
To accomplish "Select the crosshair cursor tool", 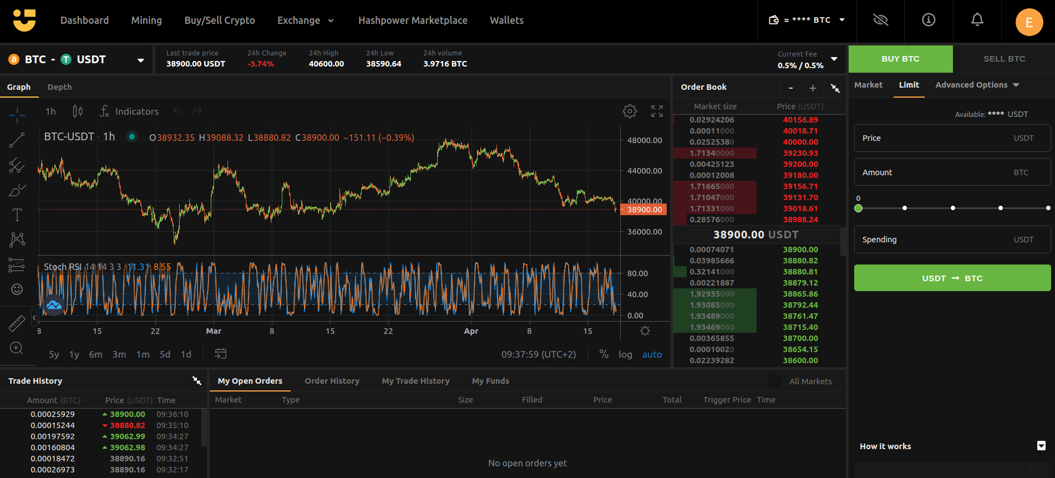I will 17,115.
